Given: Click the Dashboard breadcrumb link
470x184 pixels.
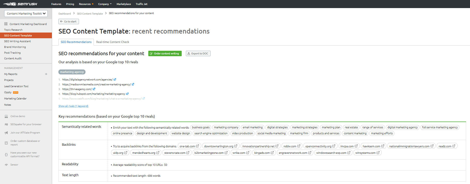Looking at the screenshot, I should pyautogui.click(x=65, y=14).
